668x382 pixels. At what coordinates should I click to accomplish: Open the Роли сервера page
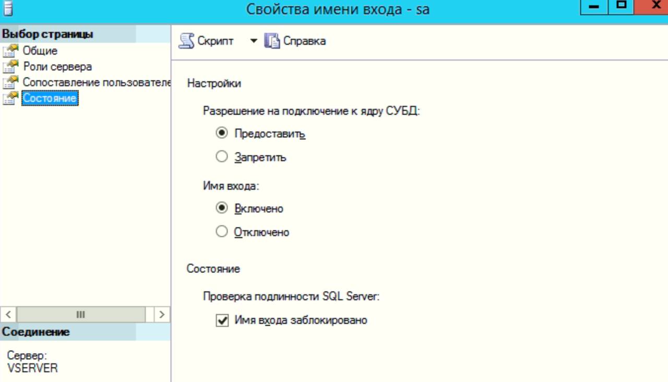pos(57,67)
